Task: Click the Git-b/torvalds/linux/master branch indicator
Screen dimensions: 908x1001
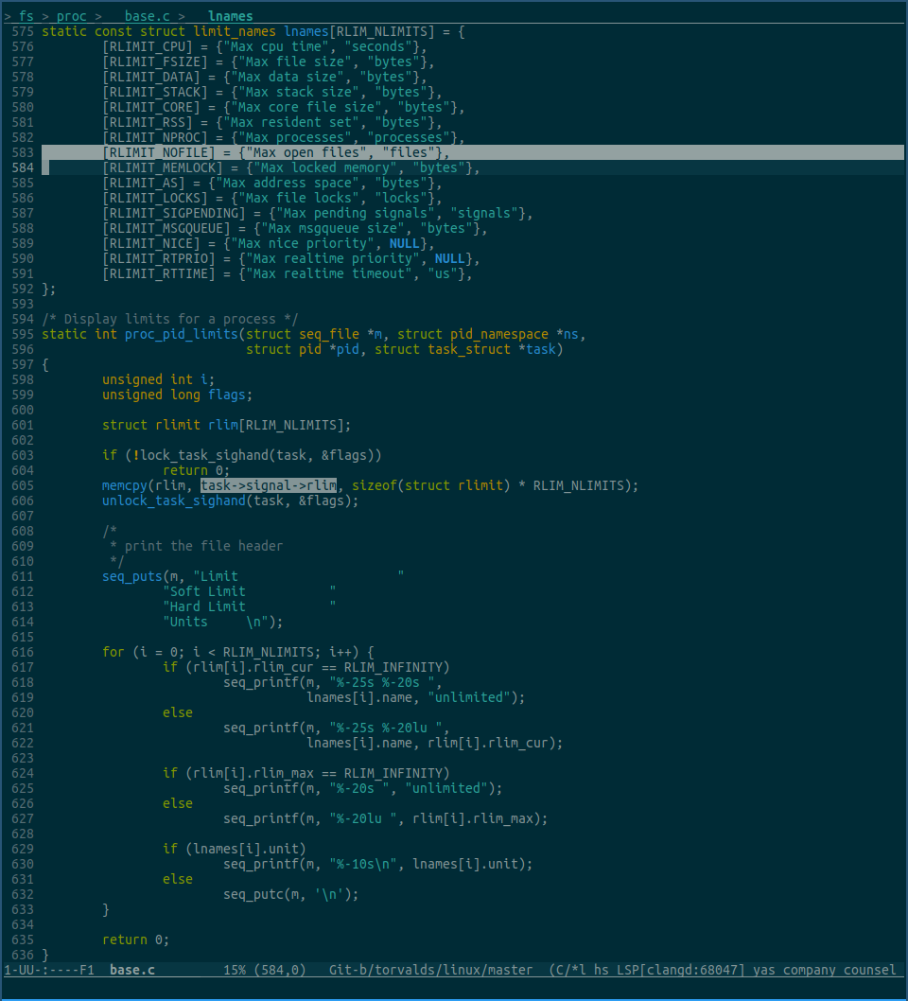Action: 438,970
